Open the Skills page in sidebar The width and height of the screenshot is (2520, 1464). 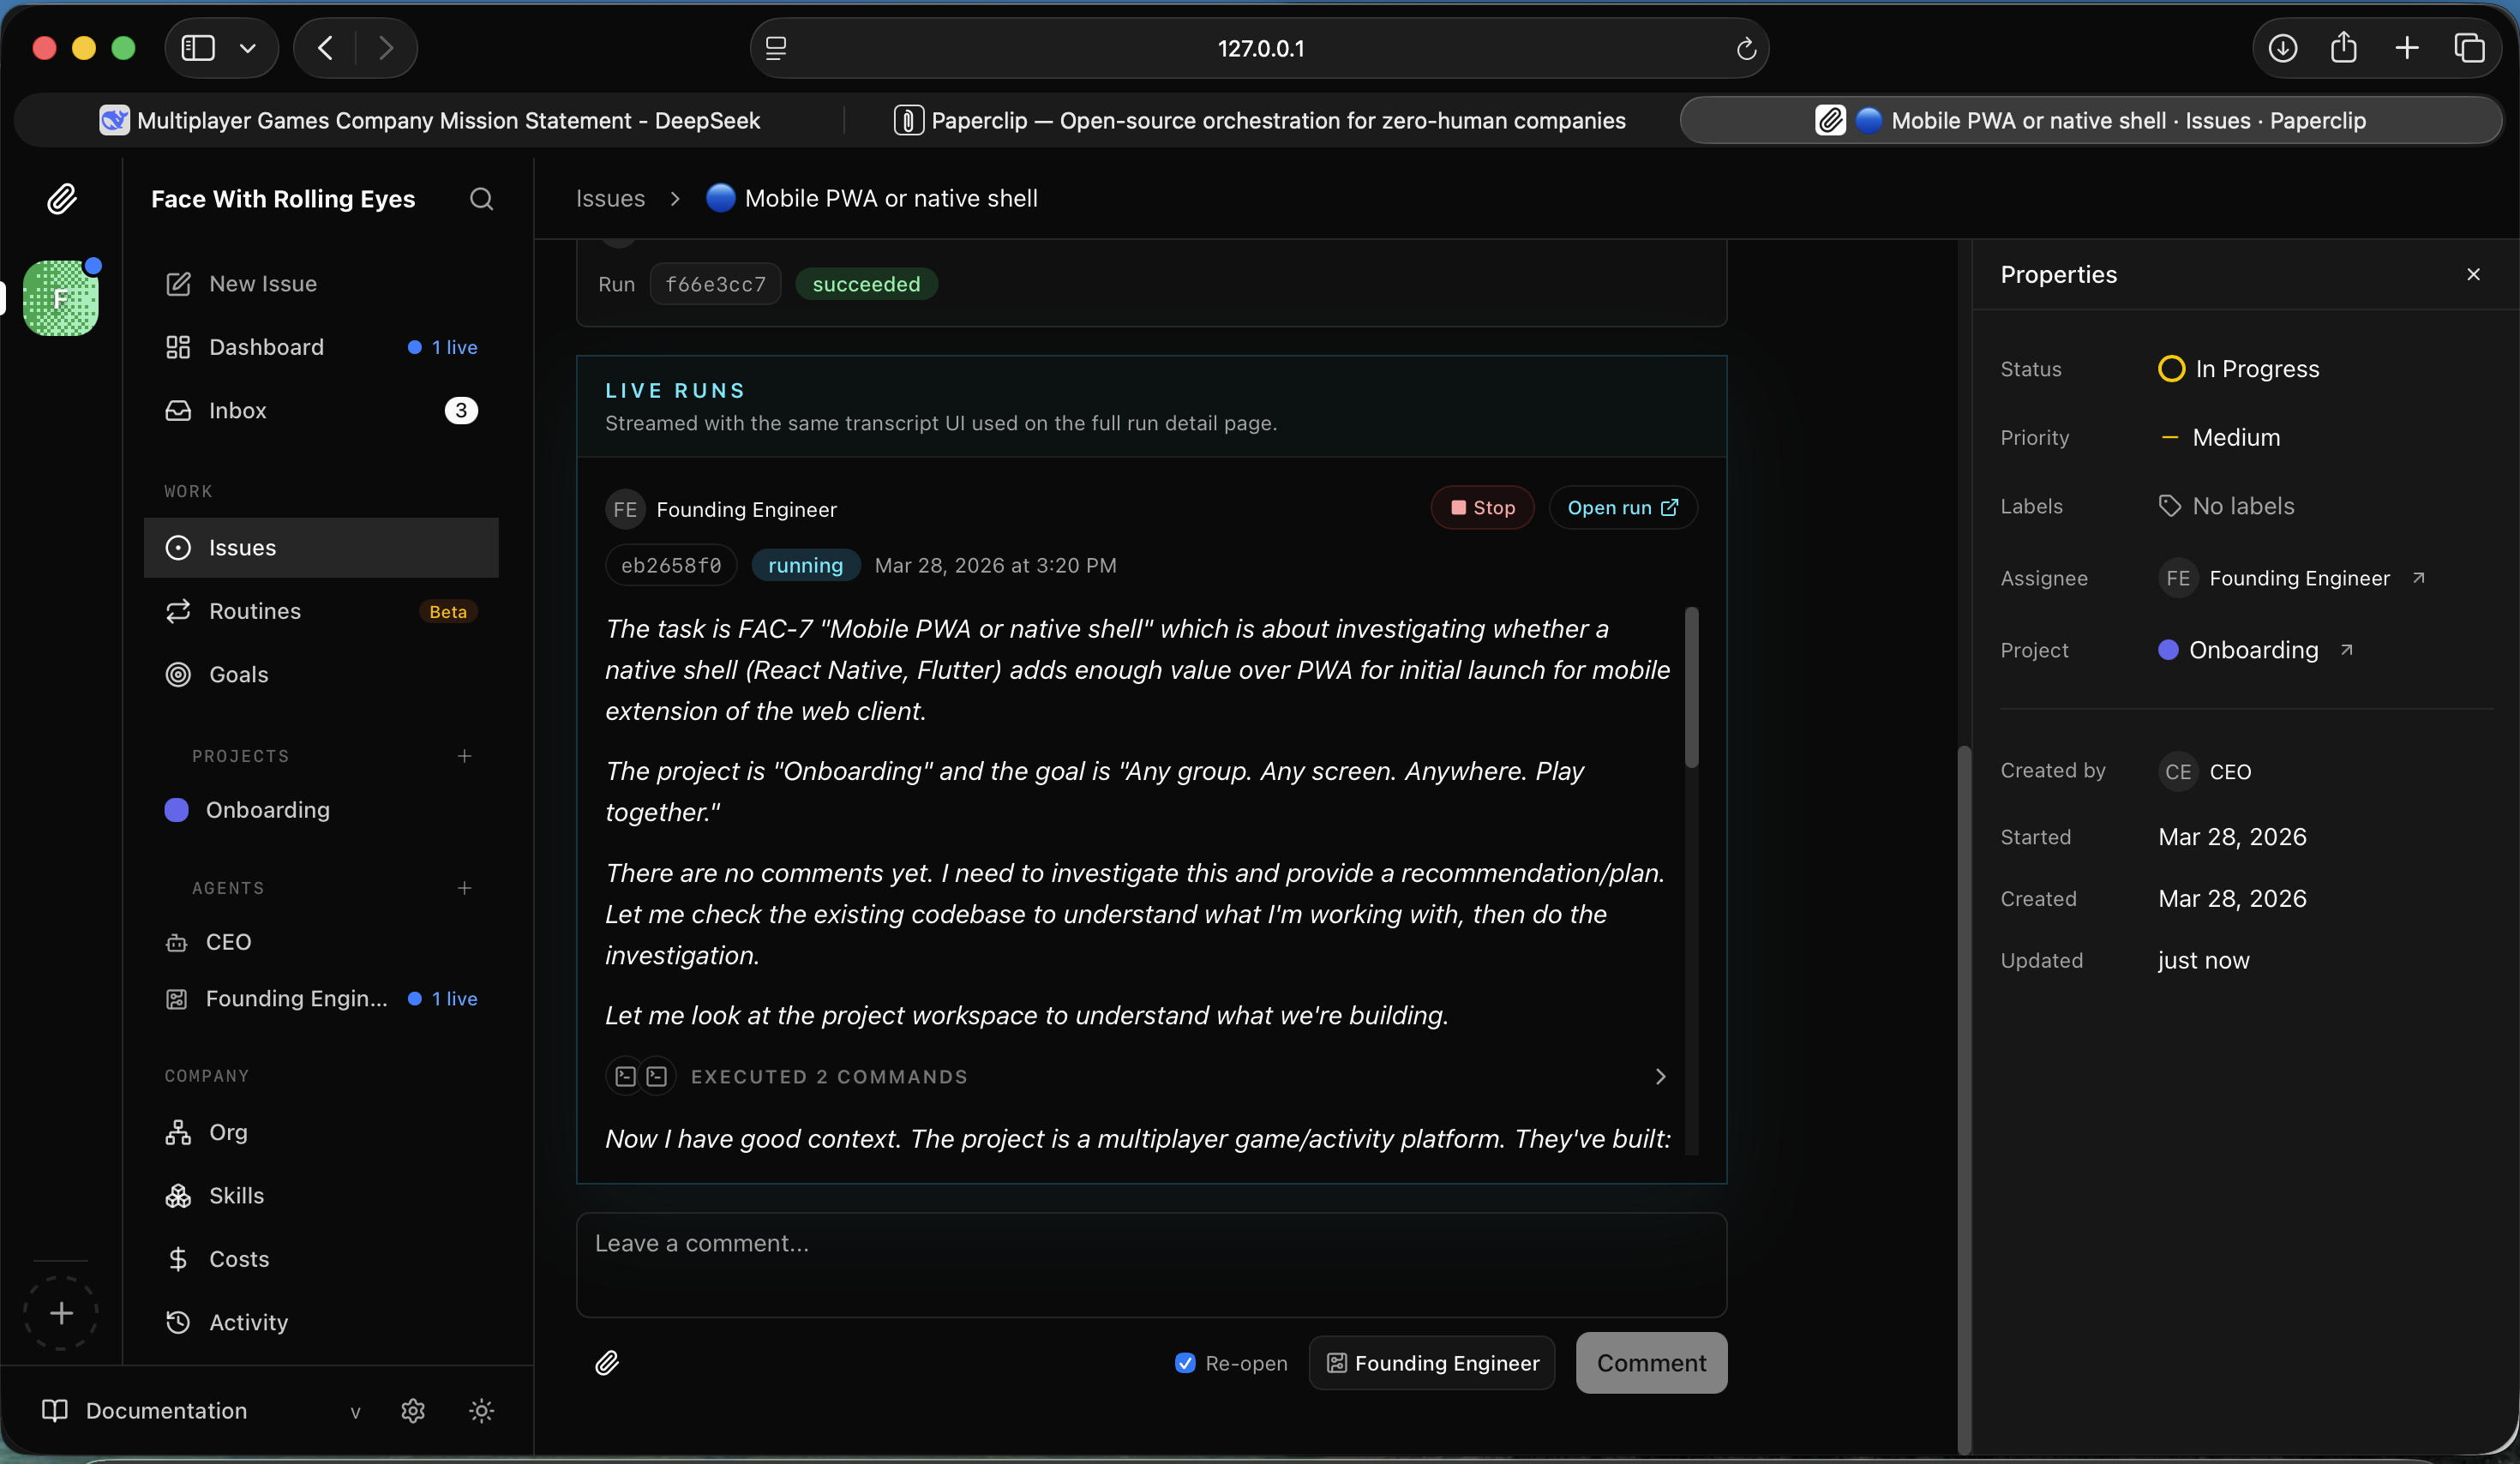coord(236,1195)
